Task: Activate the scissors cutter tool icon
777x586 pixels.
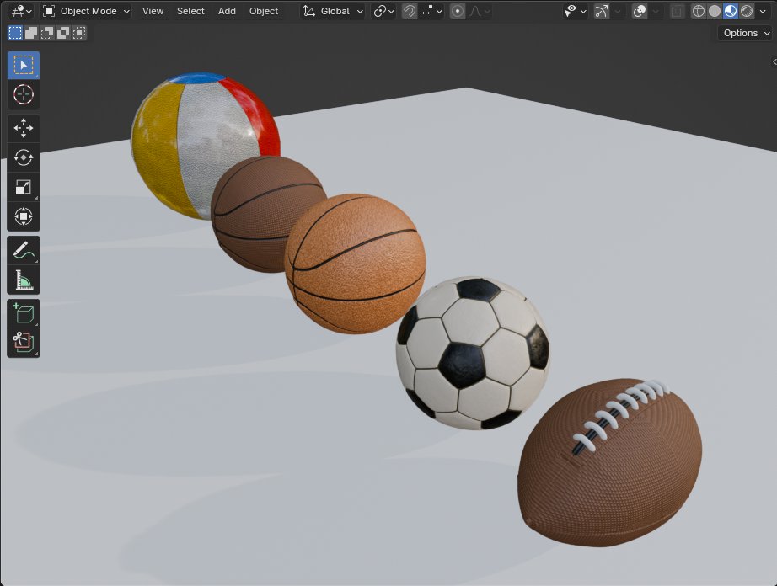Action: click(24, 343)
